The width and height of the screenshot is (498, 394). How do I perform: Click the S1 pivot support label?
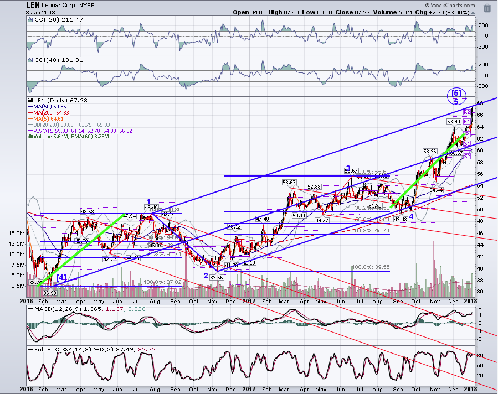pyautogui.click(x=466, y=144)
